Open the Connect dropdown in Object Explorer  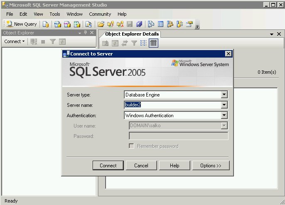(15, 41)
